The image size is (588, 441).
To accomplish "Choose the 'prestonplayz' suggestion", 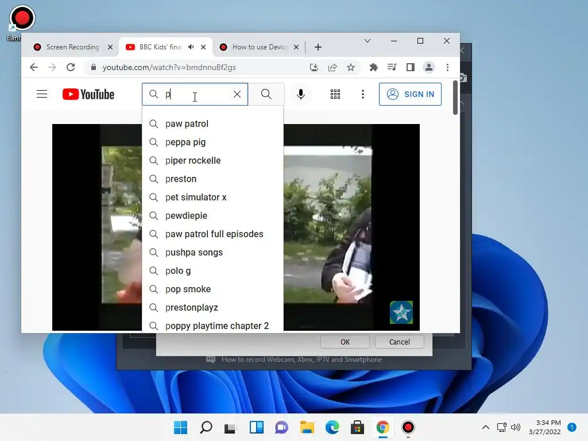I will point(212,308).
